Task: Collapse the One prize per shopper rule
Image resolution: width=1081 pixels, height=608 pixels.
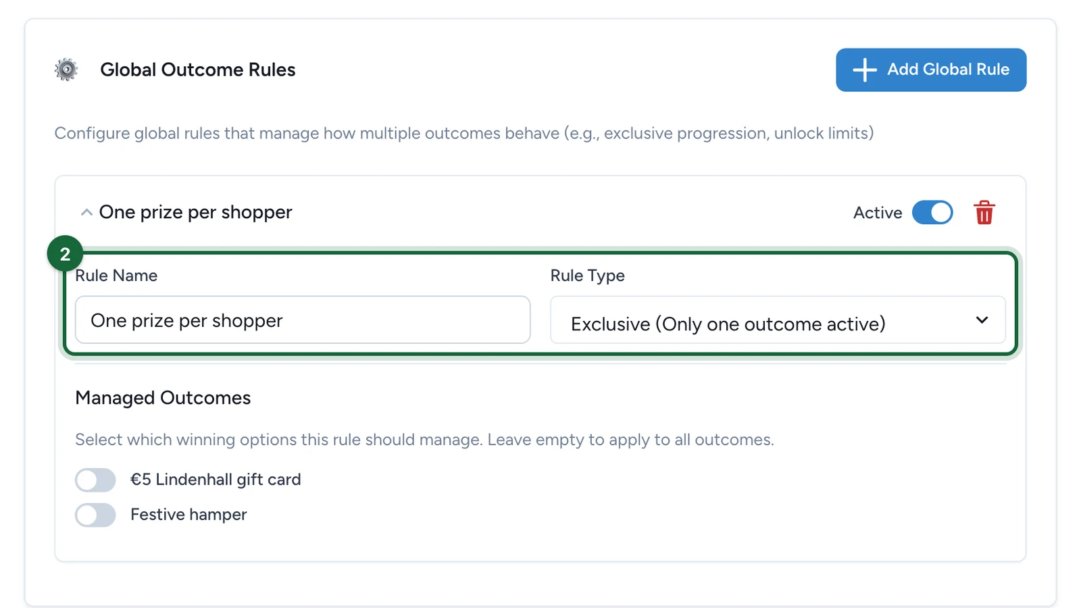Action: click(86, 212)
